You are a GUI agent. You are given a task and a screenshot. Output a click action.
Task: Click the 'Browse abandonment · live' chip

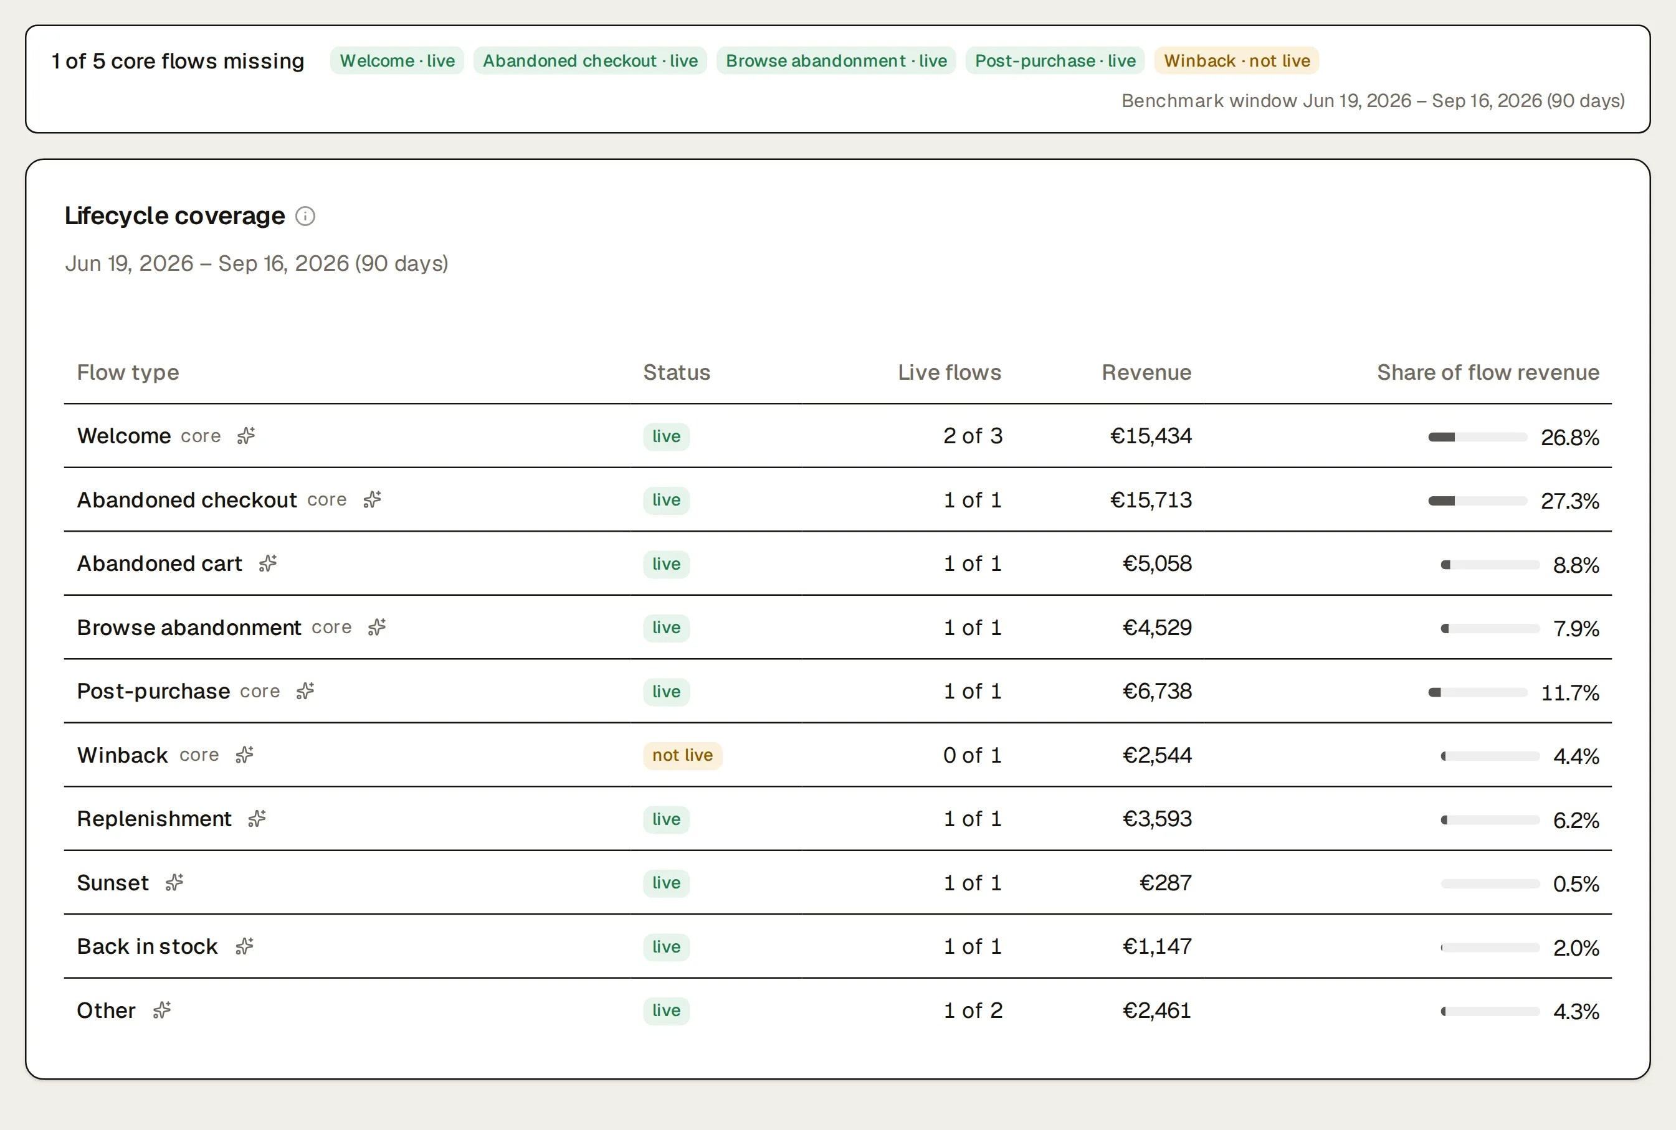click(837, 60)
